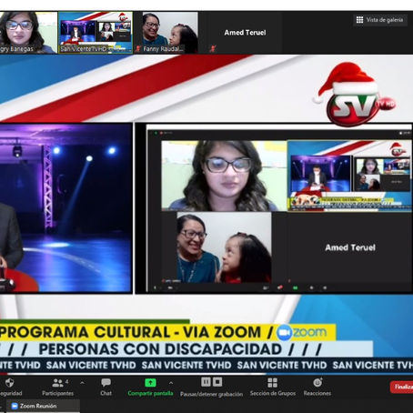Image resolution: width=413 pixels, height=413 pixels.
Task: Expand the Compartir pantalla options arrow
Action: pos(171,383)
